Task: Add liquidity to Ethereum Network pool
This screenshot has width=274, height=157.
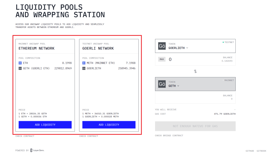Action: click(45, 125)
